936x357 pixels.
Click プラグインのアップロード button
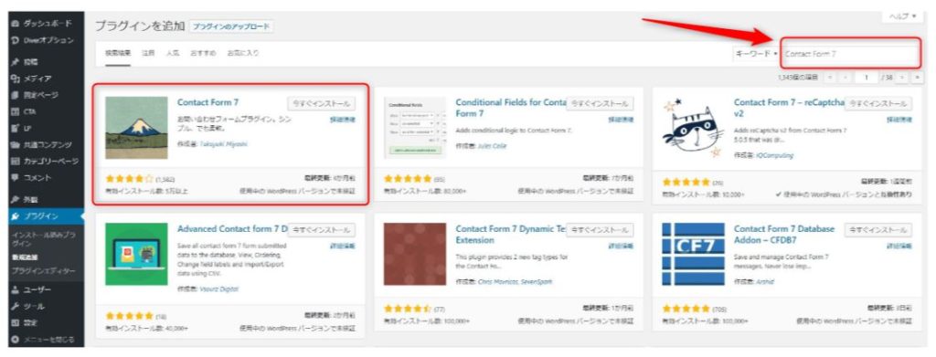[x=231, y=26]
